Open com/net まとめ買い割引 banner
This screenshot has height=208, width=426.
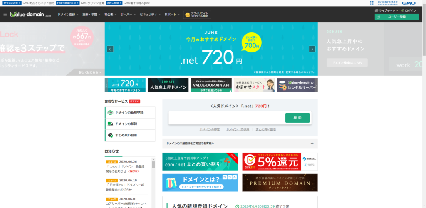coord(200,161)
